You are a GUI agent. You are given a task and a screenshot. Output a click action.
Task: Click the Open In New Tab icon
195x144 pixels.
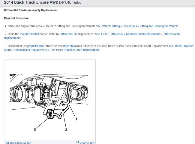(7, 143)
